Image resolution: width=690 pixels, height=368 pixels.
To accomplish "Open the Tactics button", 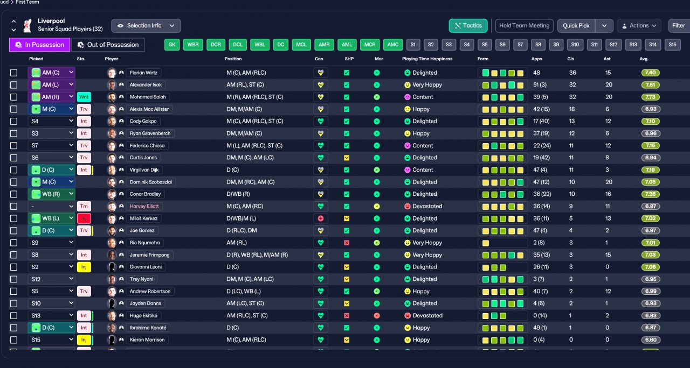I will click(468, 26).
